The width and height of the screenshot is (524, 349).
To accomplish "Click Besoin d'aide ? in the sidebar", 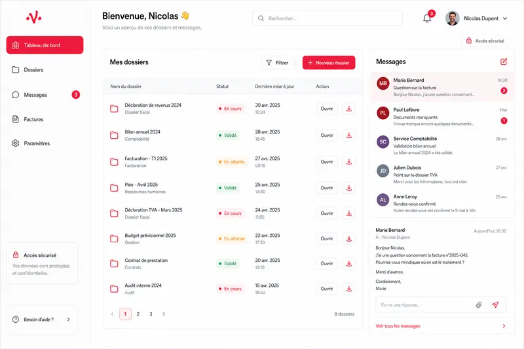I will click(x=42, y=320).
